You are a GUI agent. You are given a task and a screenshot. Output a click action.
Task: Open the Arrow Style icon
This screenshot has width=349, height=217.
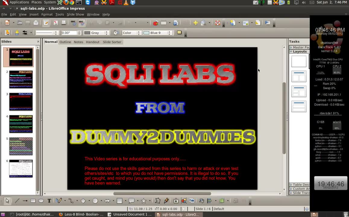(x=25, y=33)
